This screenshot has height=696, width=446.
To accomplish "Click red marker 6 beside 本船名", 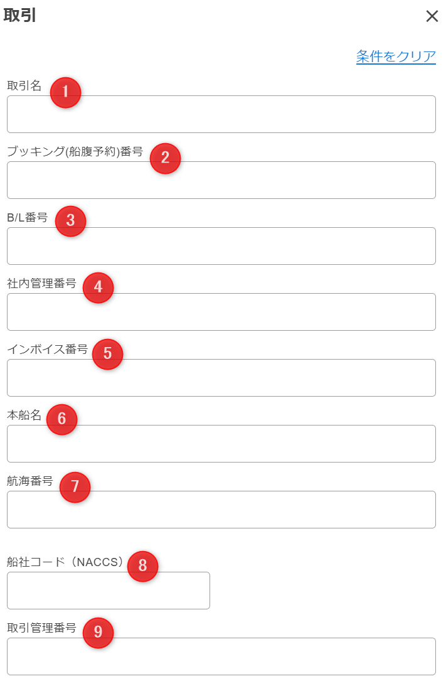I will click(x=61, y=419).
